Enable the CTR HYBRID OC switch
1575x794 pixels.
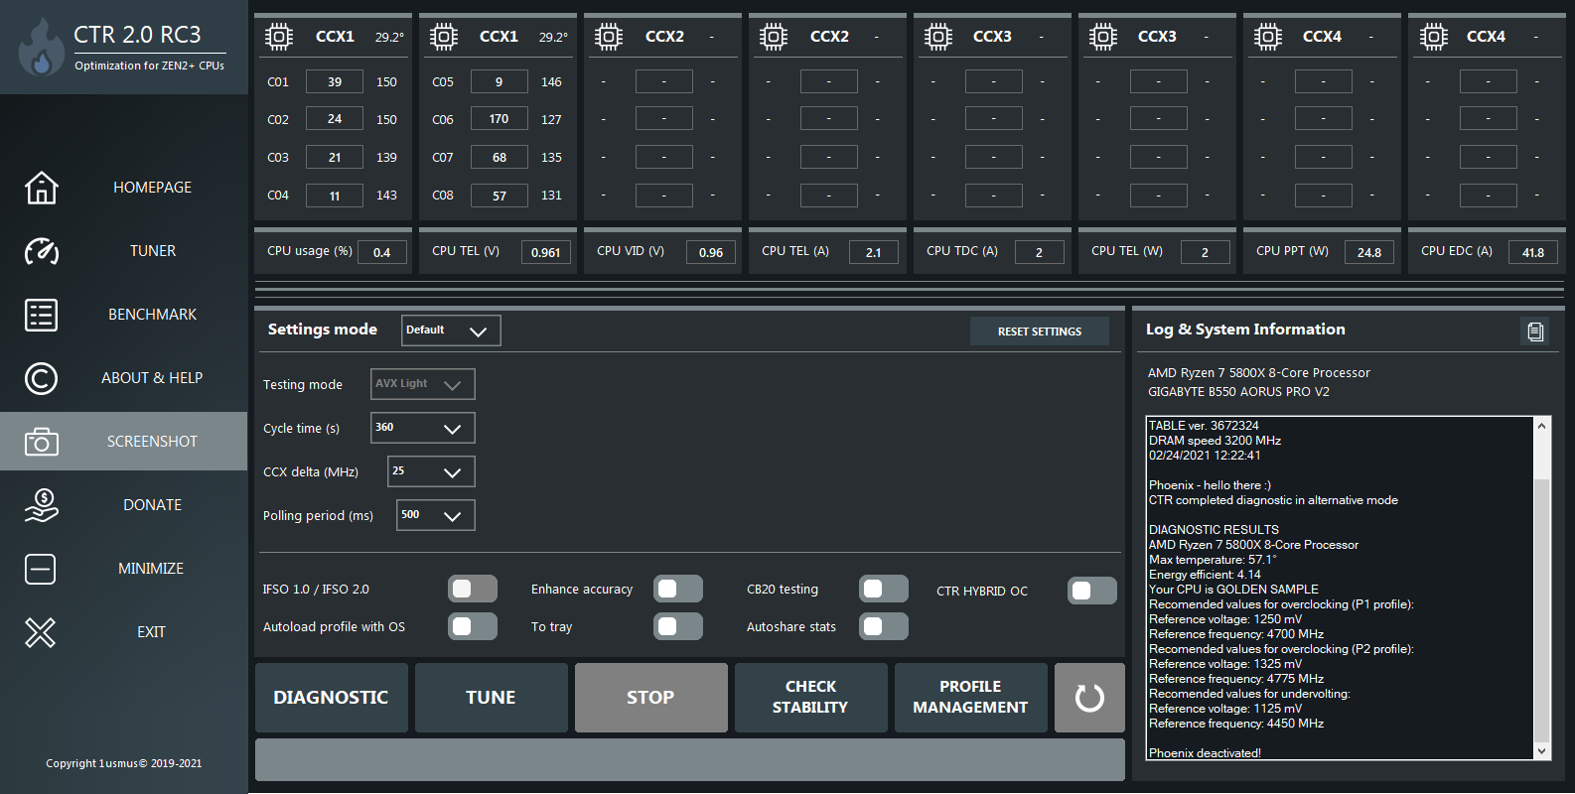click(x=1092, y=592)
